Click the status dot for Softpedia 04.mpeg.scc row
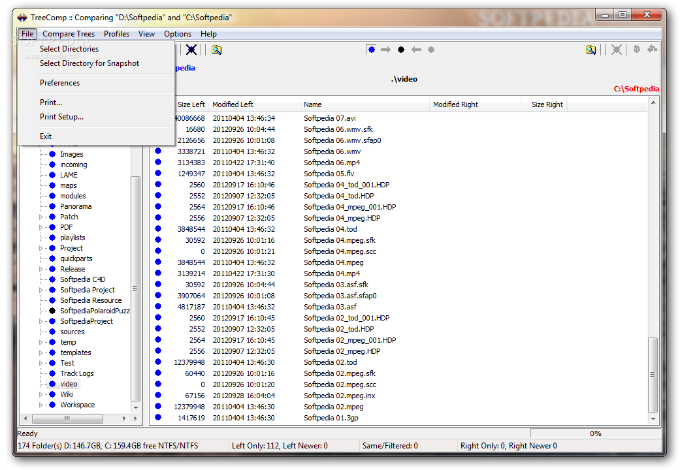The image size is (680, 470). [158, 251]
